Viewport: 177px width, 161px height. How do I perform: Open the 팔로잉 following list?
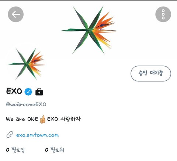click(x=18, y=150)
